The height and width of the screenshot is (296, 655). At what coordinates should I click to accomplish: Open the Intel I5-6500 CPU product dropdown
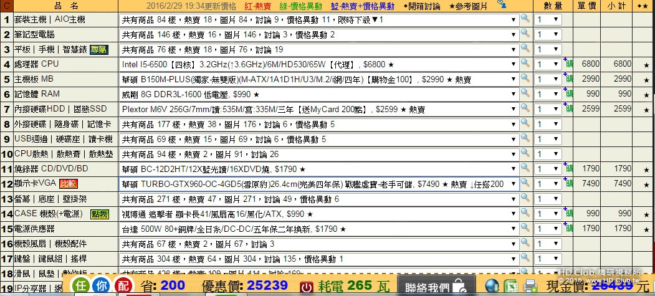coord(319,64)
